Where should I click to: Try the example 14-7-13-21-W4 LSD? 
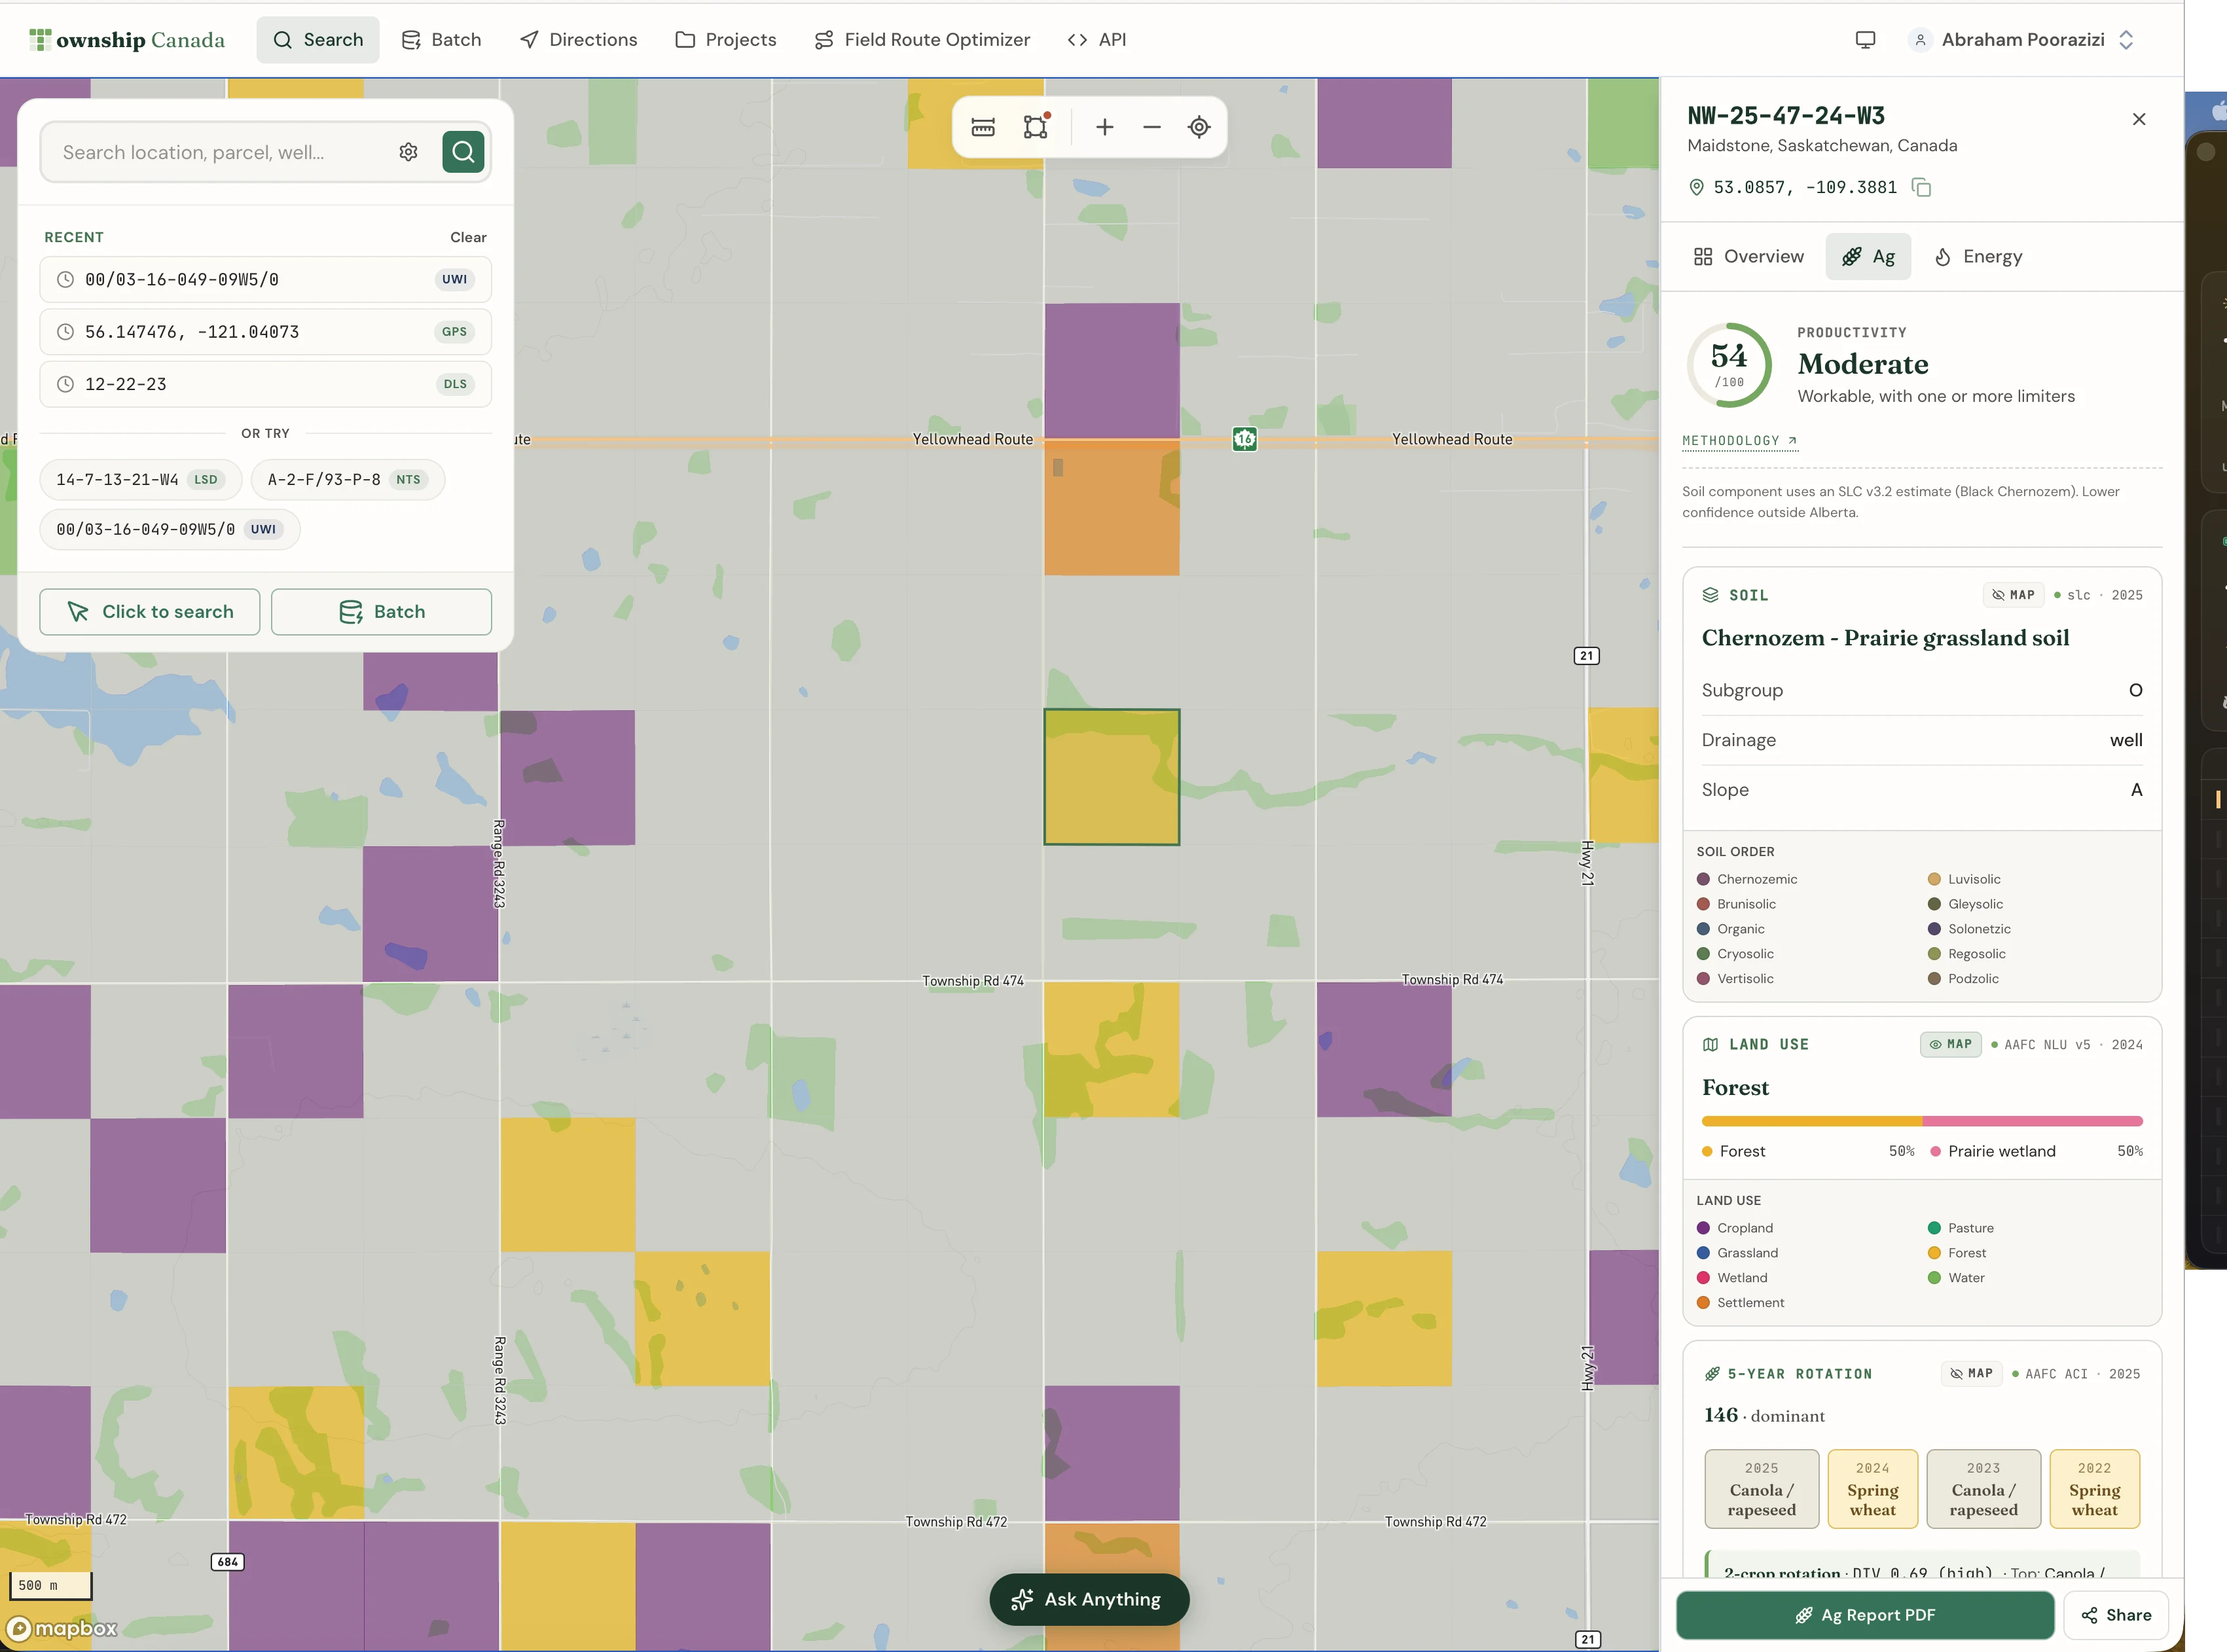point(140,480)
